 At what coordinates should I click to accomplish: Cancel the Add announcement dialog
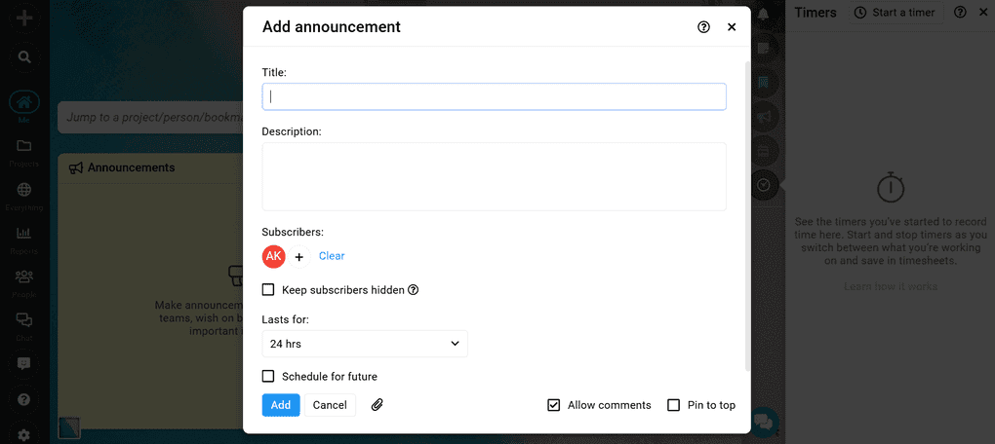[330, 405]
